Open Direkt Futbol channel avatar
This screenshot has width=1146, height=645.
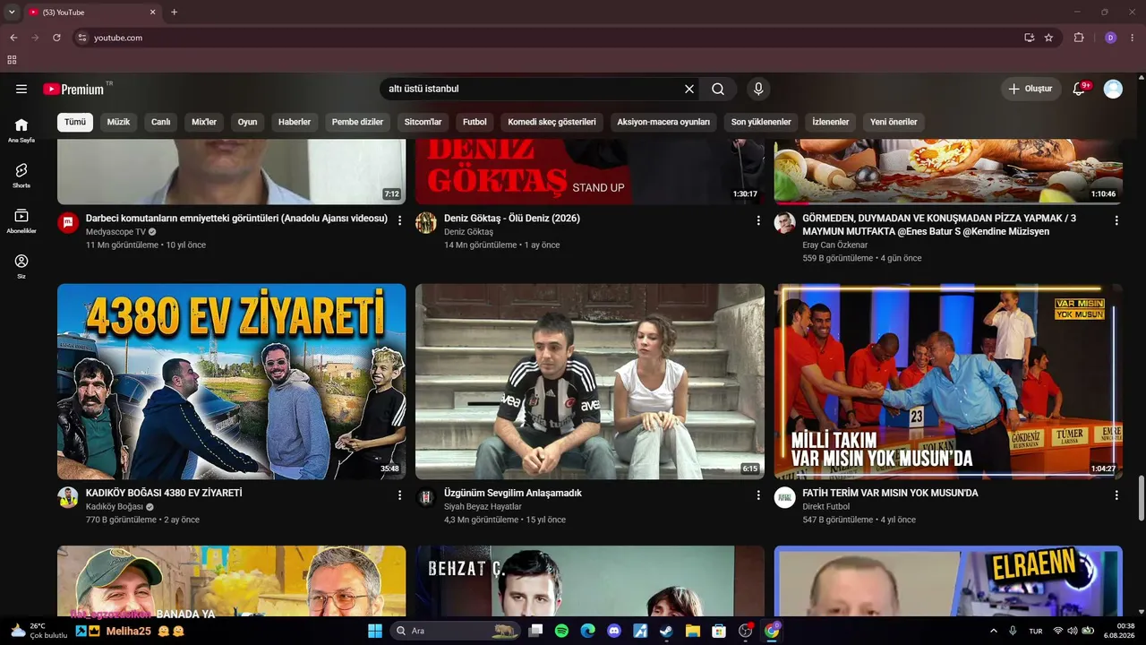point(785,497)
